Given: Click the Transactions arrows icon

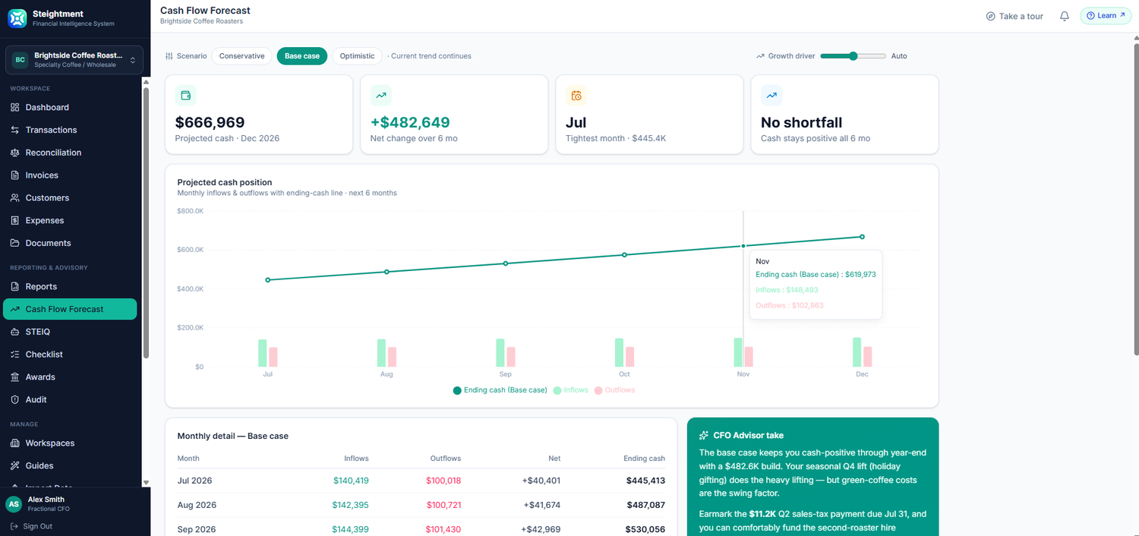Looking at the screenshot, I should [x=14, y=131].
